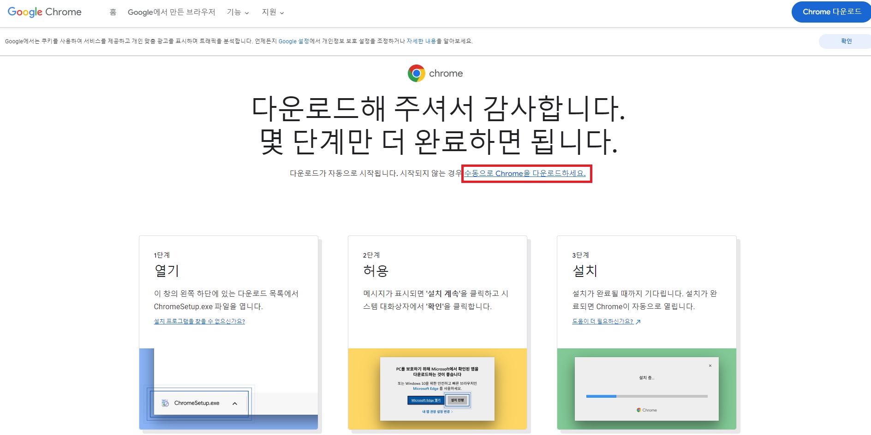The image size is (871, 435).
Task: Click the centered chrome logo icon
Action: [416, 73]
